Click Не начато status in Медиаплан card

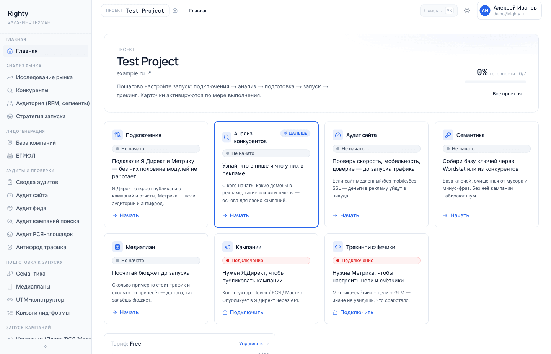(156, 261)
